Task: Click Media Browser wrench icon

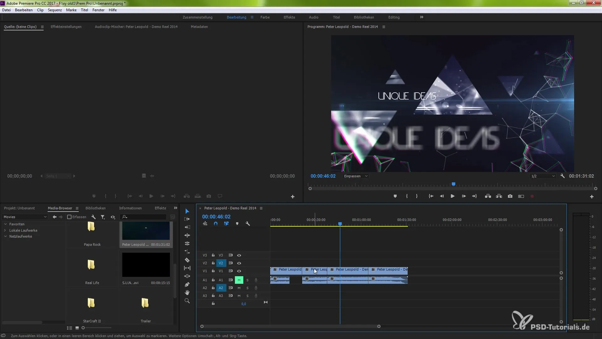Action: point(93,217)
